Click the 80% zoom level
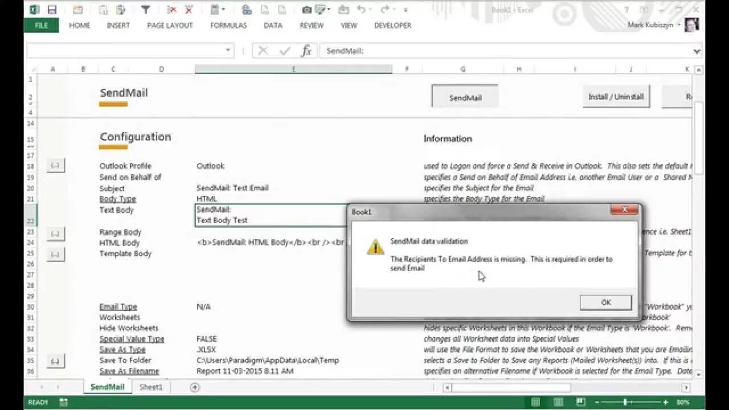Screen dimensions: 729x410 tap(682, 403)
